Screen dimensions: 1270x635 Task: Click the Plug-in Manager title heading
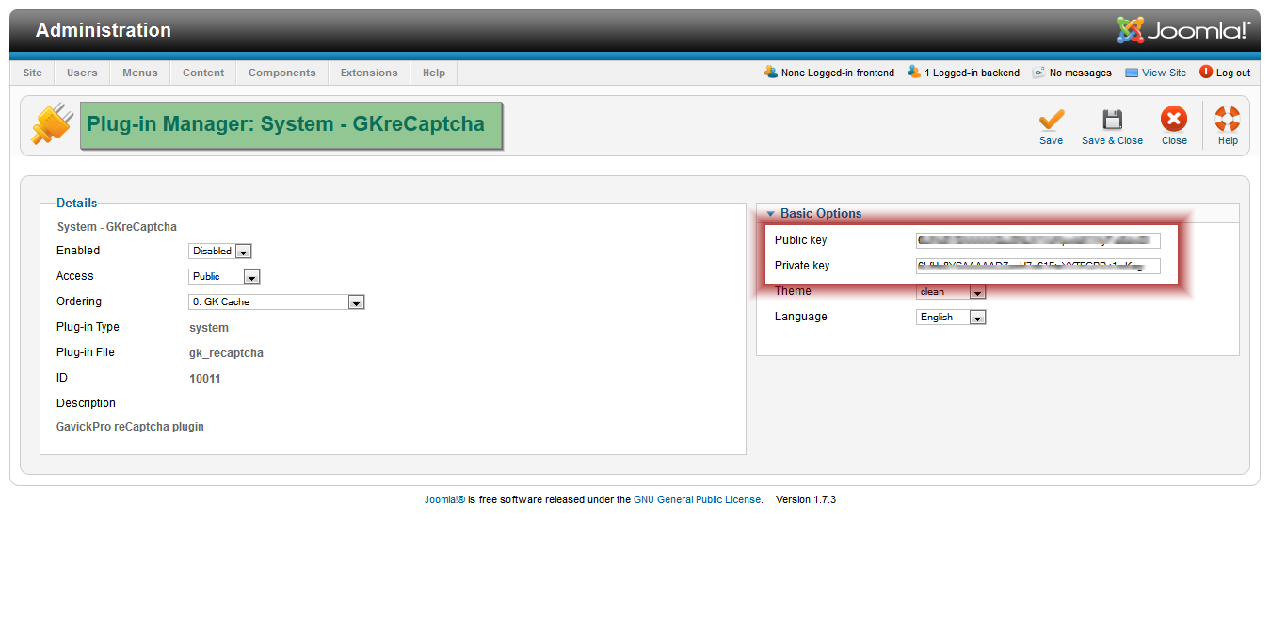coord(286,124)
